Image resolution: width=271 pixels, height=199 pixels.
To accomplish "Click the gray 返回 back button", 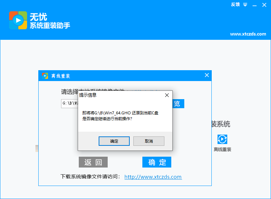I will (x=93, y=162).
